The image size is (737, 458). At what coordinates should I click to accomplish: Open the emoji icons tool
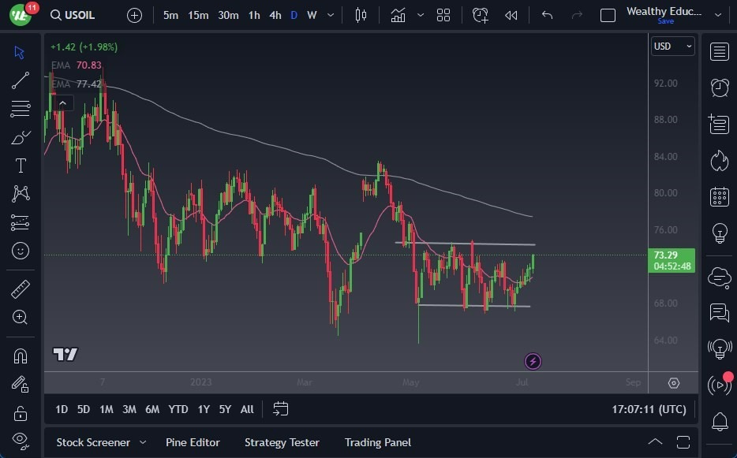(21, 251)
